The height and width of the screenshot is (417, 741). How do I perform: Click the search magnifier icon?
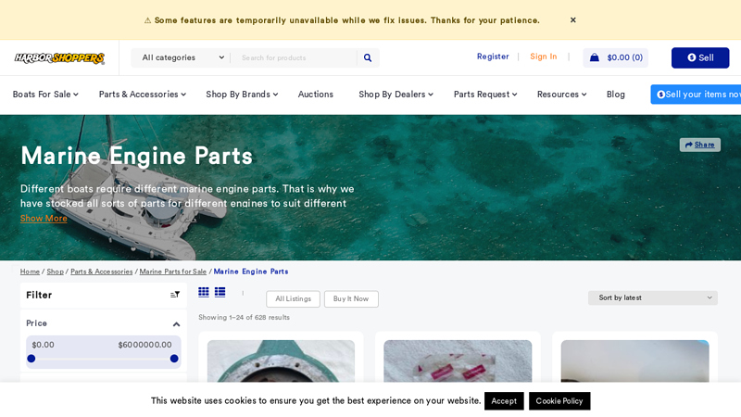(368, 57)
